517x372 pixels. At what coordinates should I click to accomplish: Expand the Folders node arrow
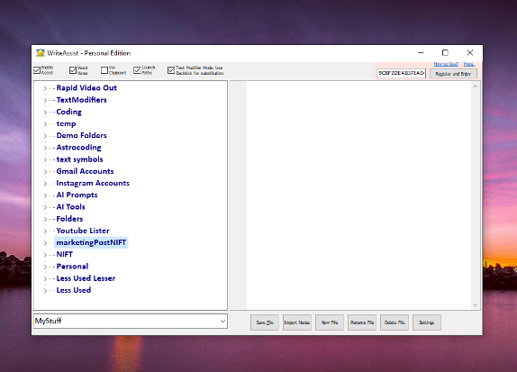tap(45, 219)
